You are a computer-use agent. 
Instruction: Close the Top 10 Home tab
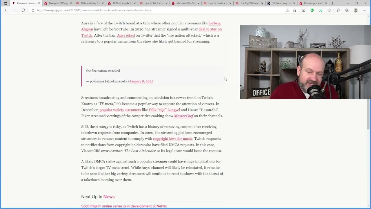point(262,3)
